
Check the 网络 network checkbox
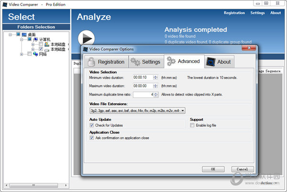[x=30, y=53]
